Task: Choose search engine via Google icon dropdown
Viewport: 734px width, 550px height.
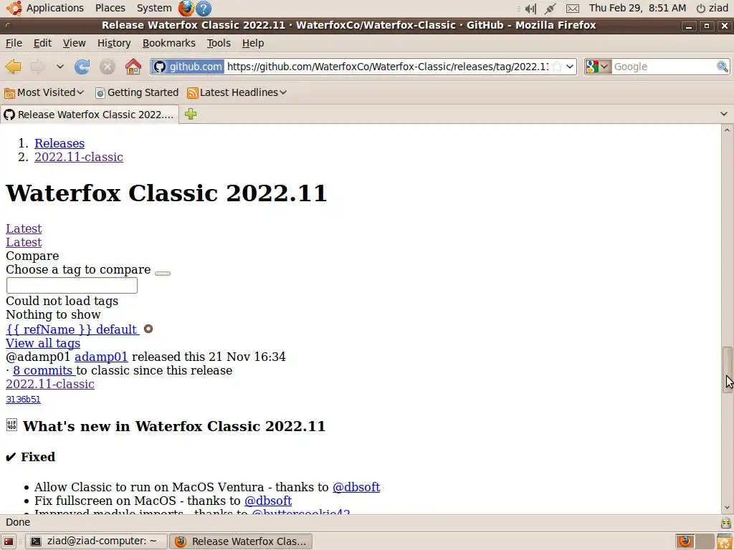Action: [598, 67]
